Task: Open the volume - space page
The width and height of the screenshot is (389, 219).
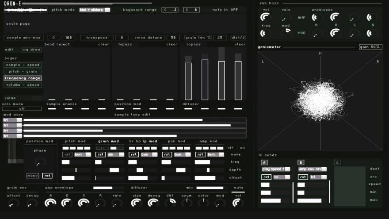Action: (x=23, y=85)
